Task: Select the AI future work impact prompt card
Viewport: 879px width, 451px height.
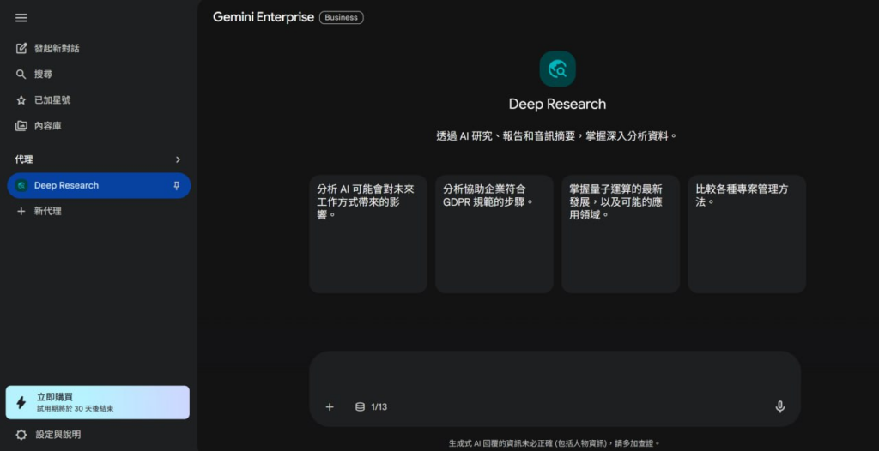Action: (368, 233)
